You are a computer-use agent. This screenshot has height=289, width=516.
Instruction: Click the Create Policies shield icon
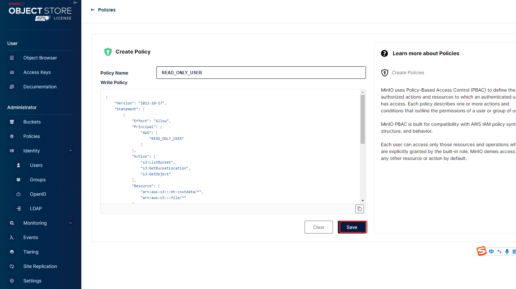pyautogui.click(x=385, y=73)
